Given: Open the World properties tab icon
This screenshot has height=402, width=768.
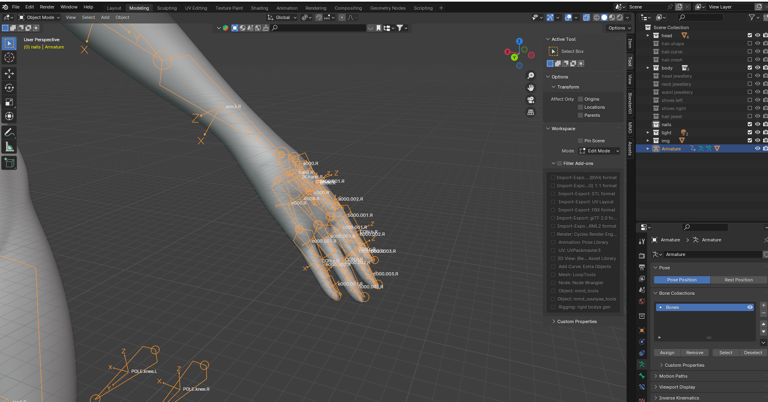Looking at the screenshot, I should (x=642, y=301).
